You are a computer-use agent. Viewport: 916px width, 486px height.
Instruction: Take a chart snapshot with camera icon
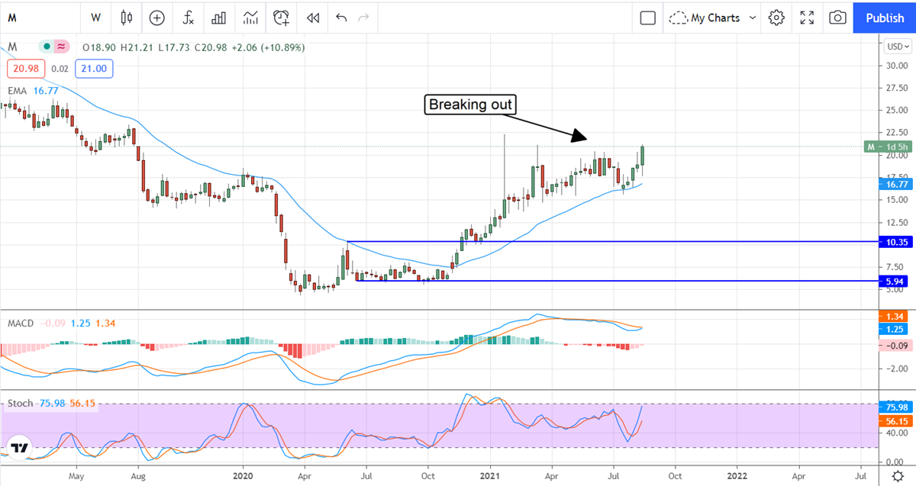837,18
